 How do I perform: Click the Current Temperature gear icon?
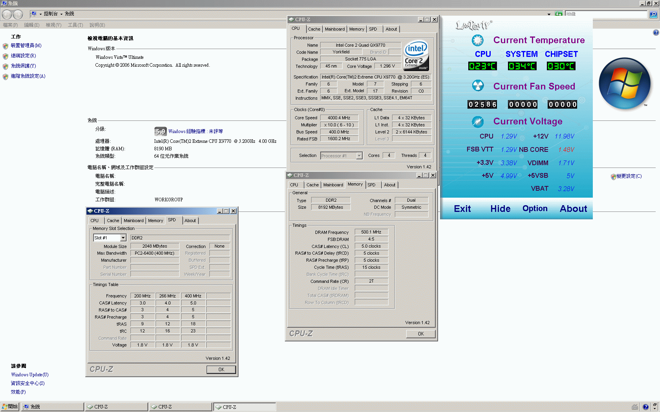tap(478, 40)
